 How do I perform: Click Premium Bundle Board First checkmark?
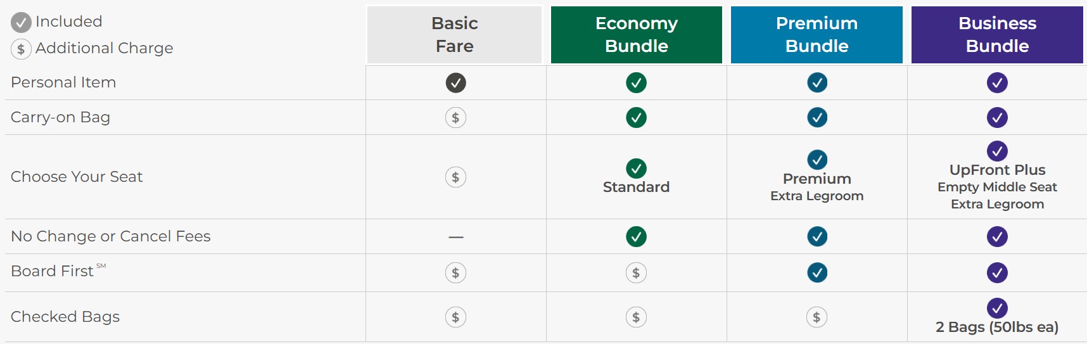(817, 273)
